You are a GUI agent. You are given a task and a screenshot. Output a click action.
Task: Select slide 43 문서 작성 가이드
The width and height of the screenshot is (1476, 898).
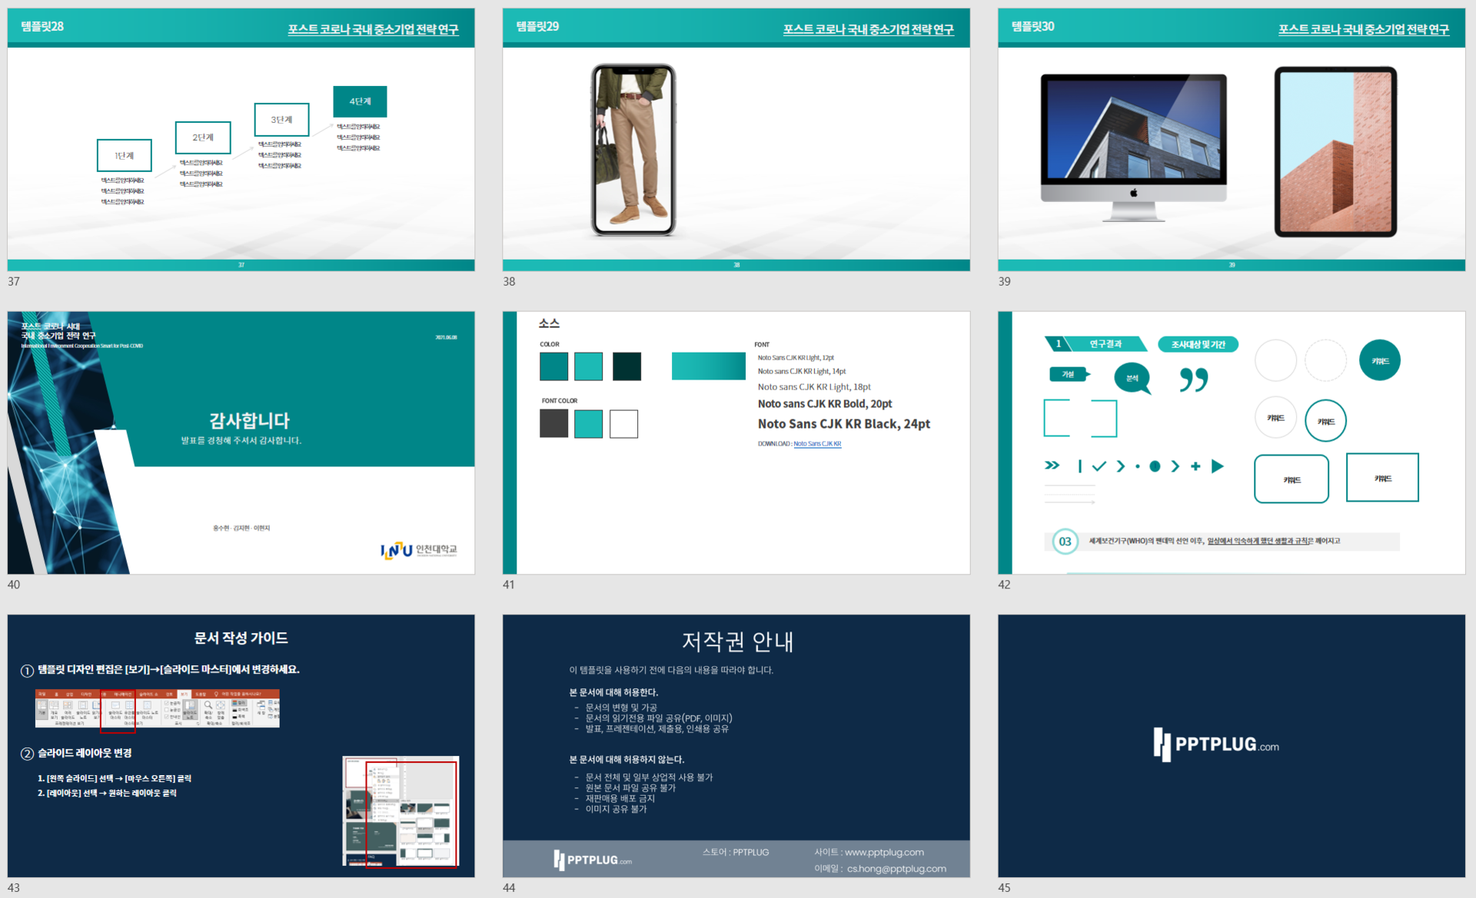coord(241,745)
